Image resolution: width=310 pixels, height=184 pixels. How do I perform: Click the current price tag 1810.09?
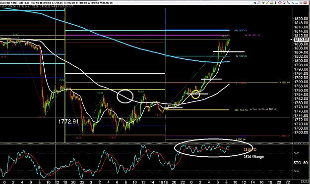click(x=301, y=40)
